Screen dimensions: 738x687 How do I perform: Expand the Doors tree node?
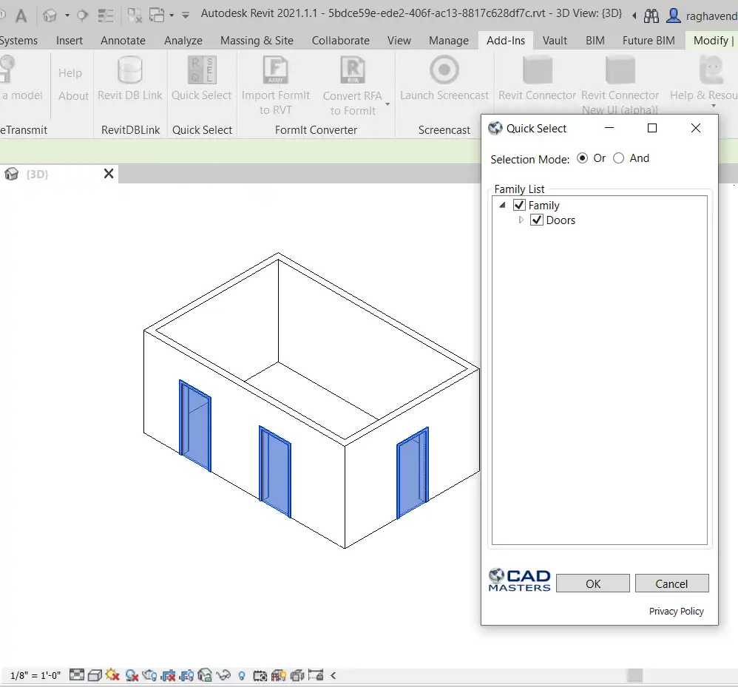521,220
